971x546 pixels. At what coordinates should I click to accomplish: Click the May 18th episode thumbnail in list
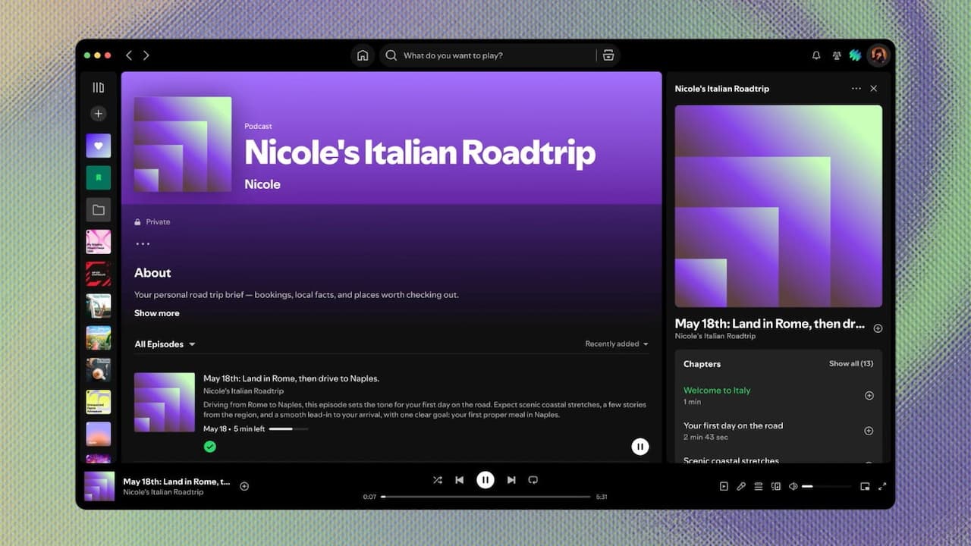165,402
